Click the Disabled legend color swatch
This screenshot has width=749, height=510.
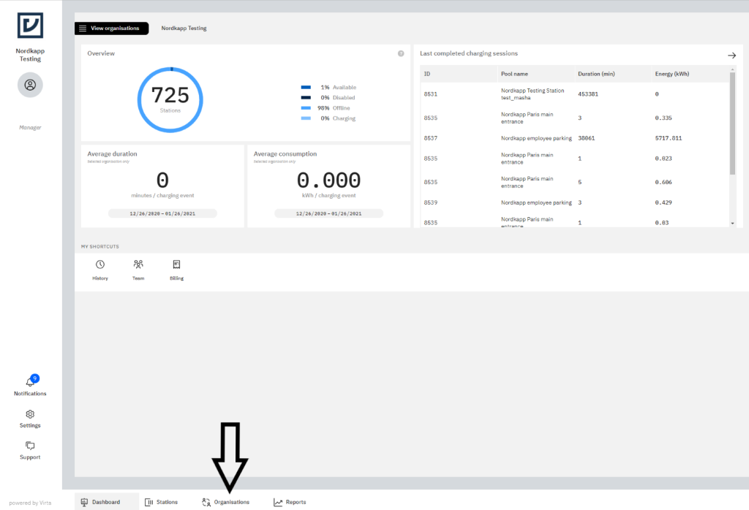click(x=306, y=97)
